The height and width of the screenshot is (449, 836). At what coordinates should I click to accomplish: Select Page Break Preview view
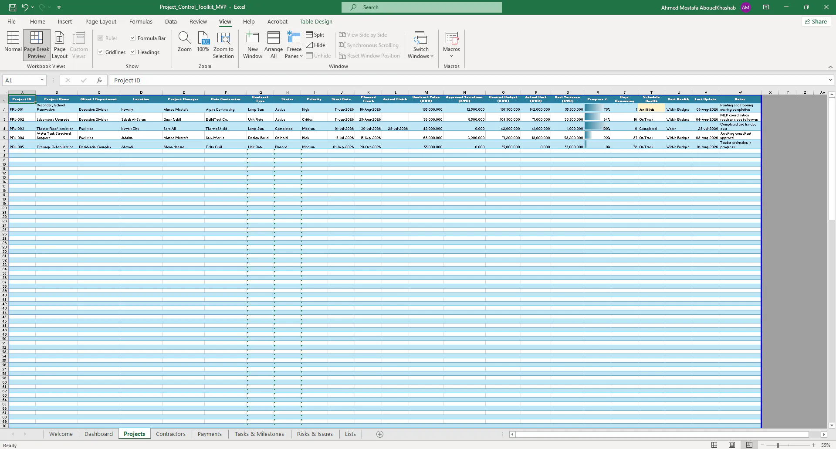click(37, 45)
